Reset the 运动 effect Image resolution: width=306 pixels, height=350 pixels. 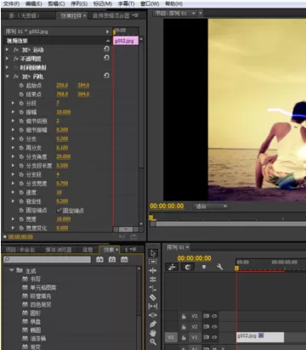pos(106,49)
